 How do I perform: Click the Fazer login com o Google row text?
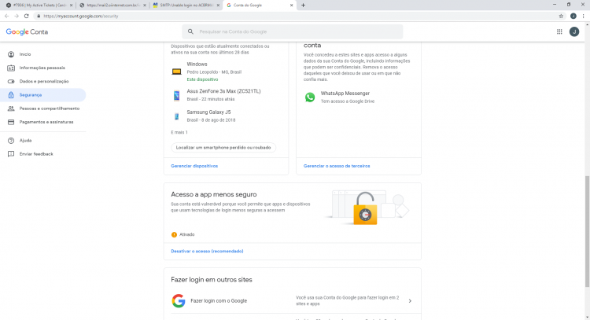219,301
